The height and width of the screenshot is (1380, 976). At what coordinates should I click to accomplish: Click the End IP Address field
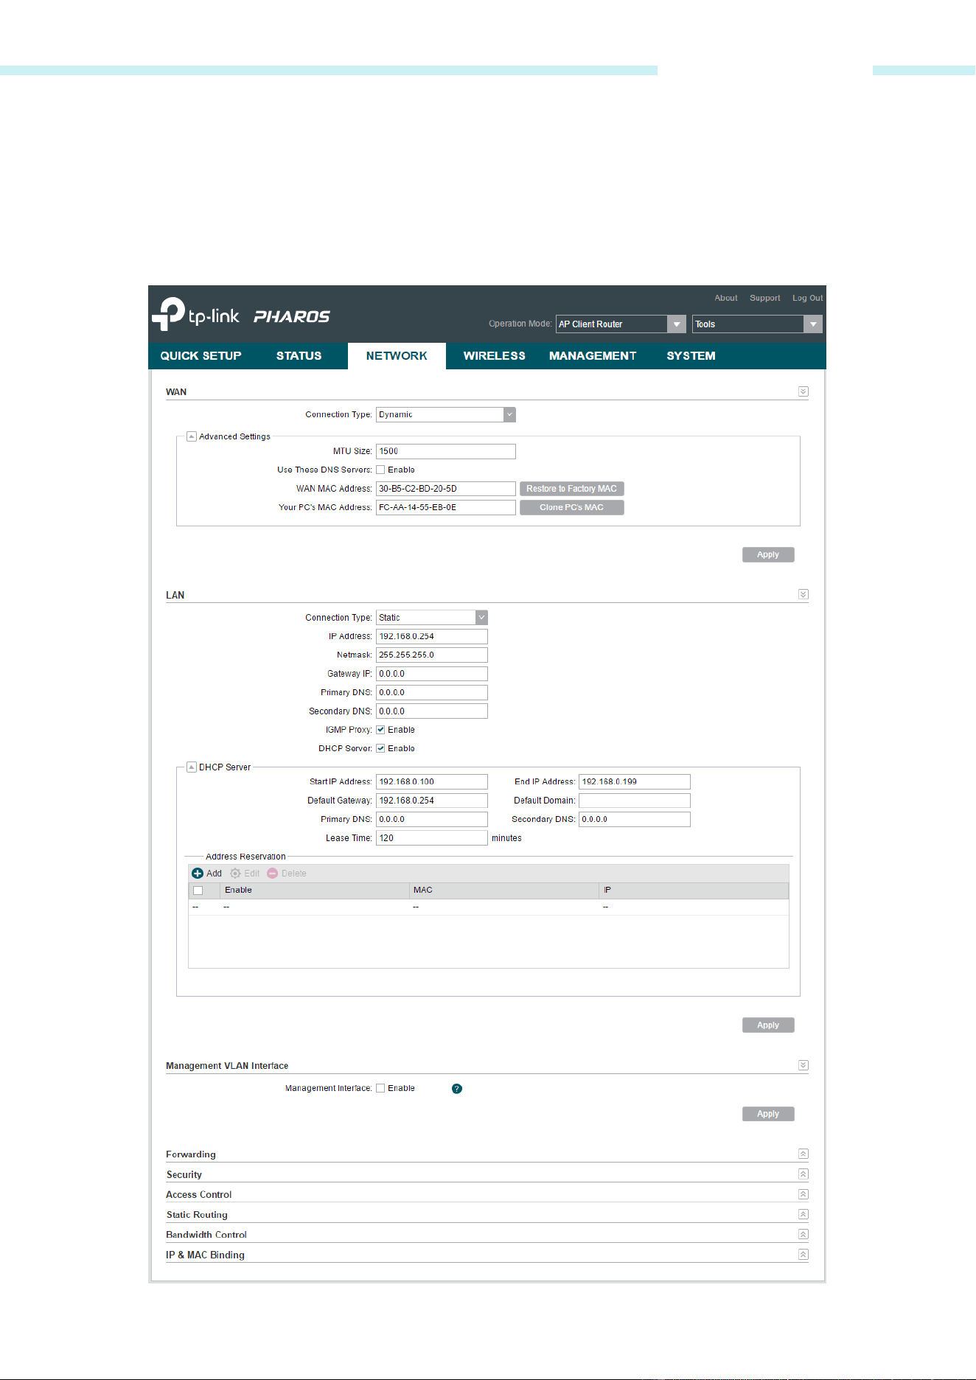click(x=635, y=781)
